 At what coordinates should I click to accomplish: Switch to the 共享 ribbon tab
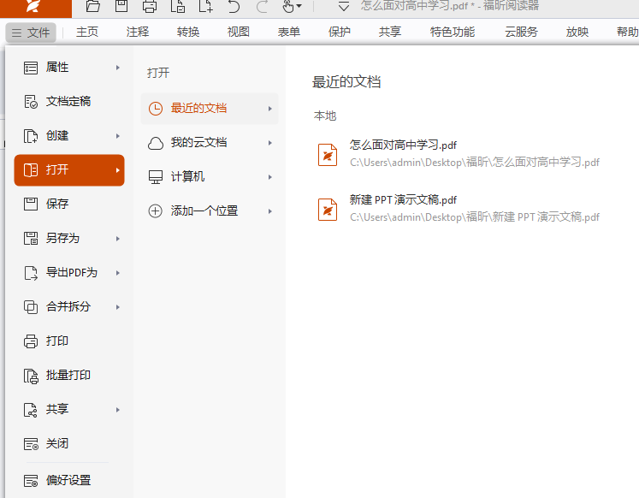[390, 32]
